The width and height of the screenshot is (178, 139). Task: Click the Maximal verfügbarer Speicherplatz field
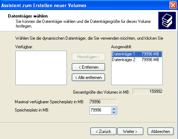(103, 102)
